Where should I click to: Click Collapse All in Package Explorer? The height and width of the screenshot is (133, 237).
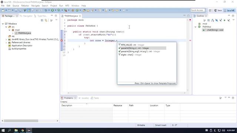(x=42, y=20)
